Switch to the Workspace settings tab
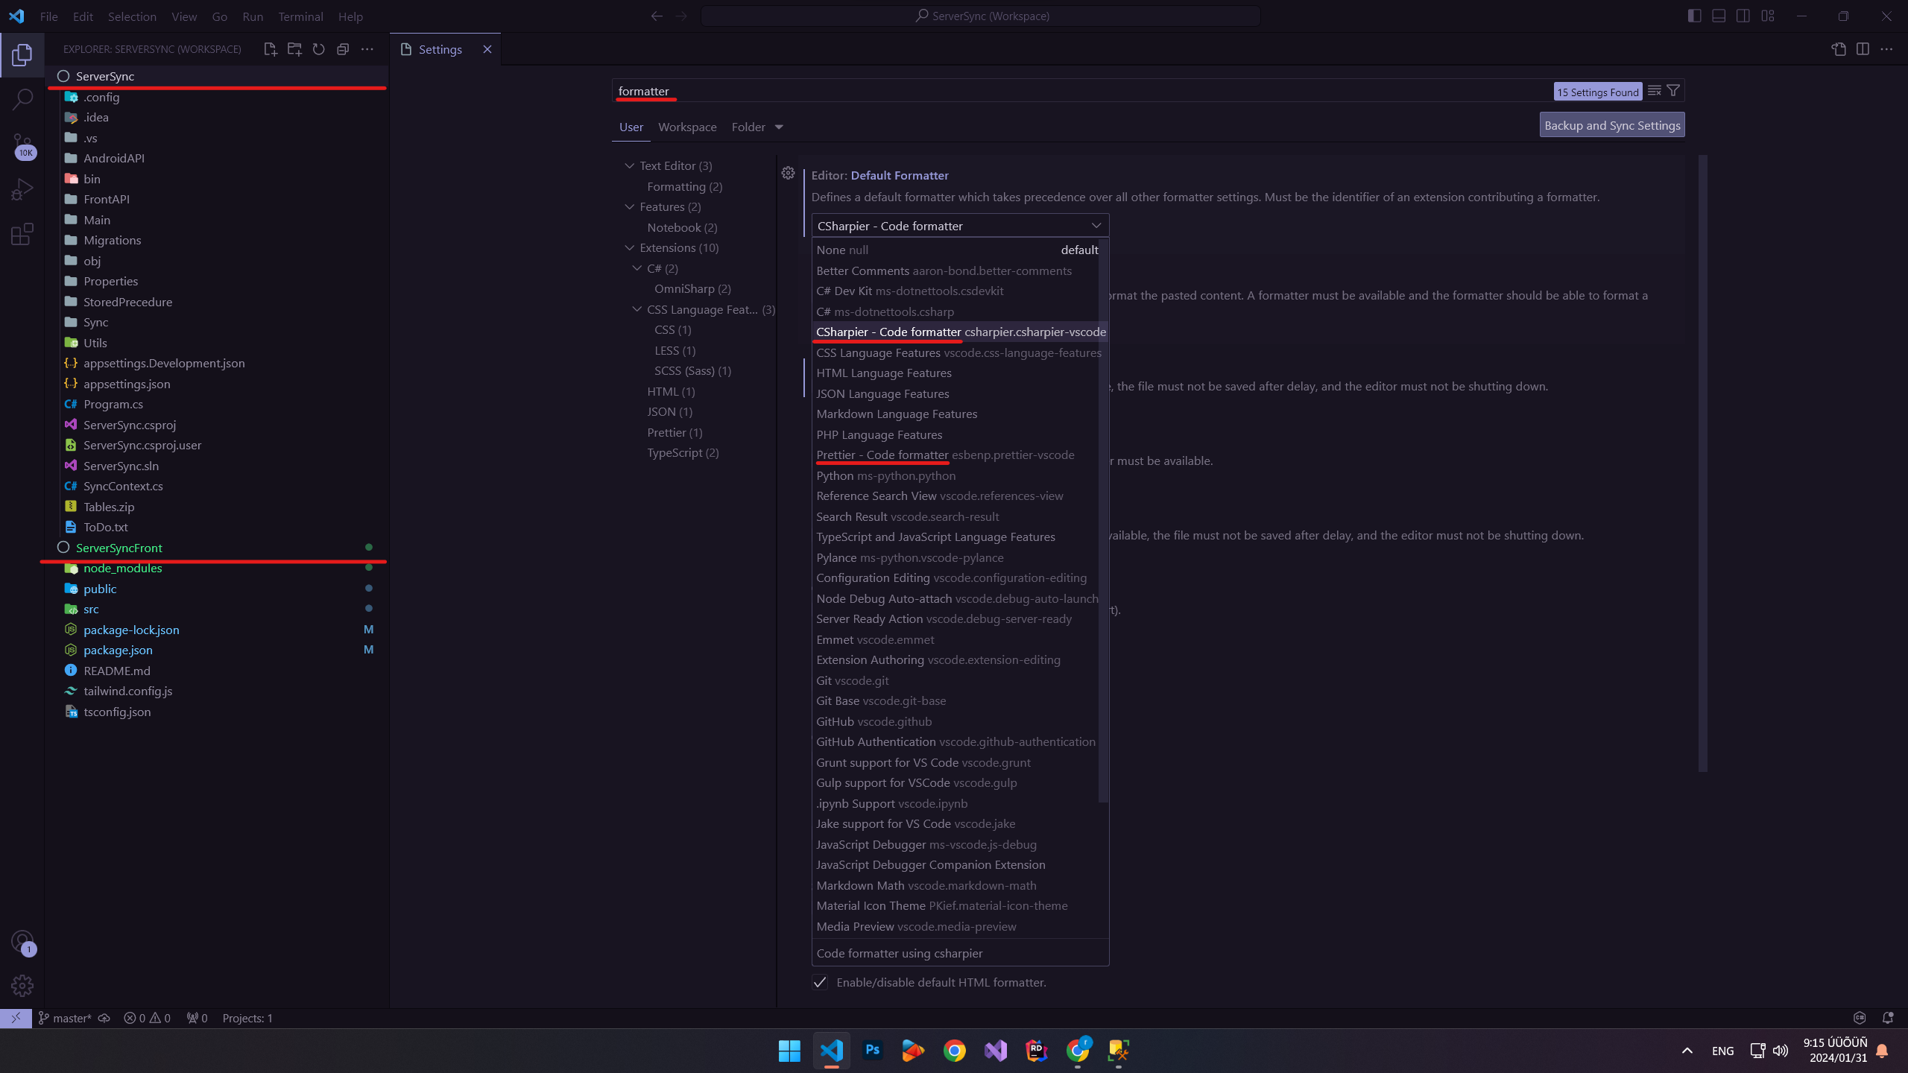Screen dimensions: 1908x1073 point(687,127)
